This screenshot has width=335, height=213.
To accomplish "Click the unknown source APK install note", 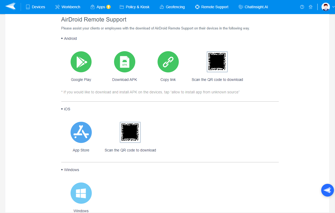I will (x=150, y=92).
